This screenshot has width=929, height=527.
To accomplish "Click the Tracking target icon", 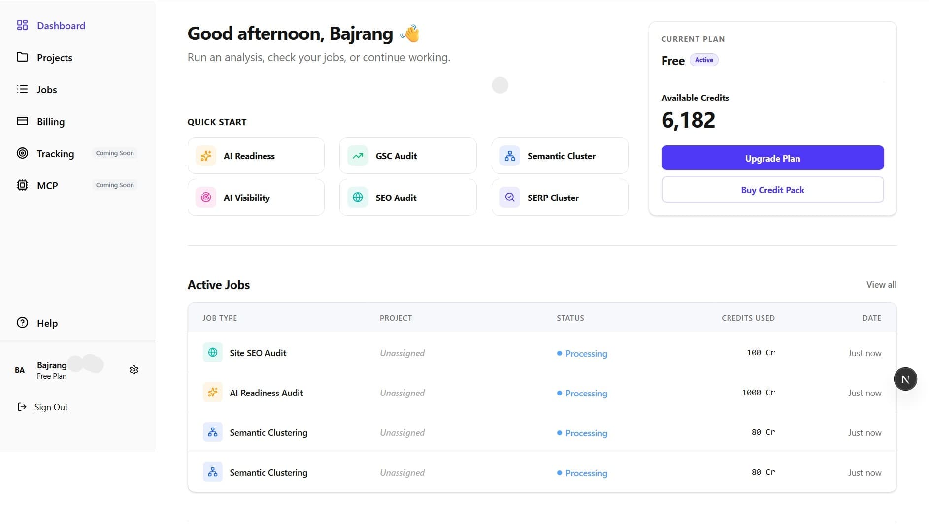I will pyautogui.click(x=22, y=153).
